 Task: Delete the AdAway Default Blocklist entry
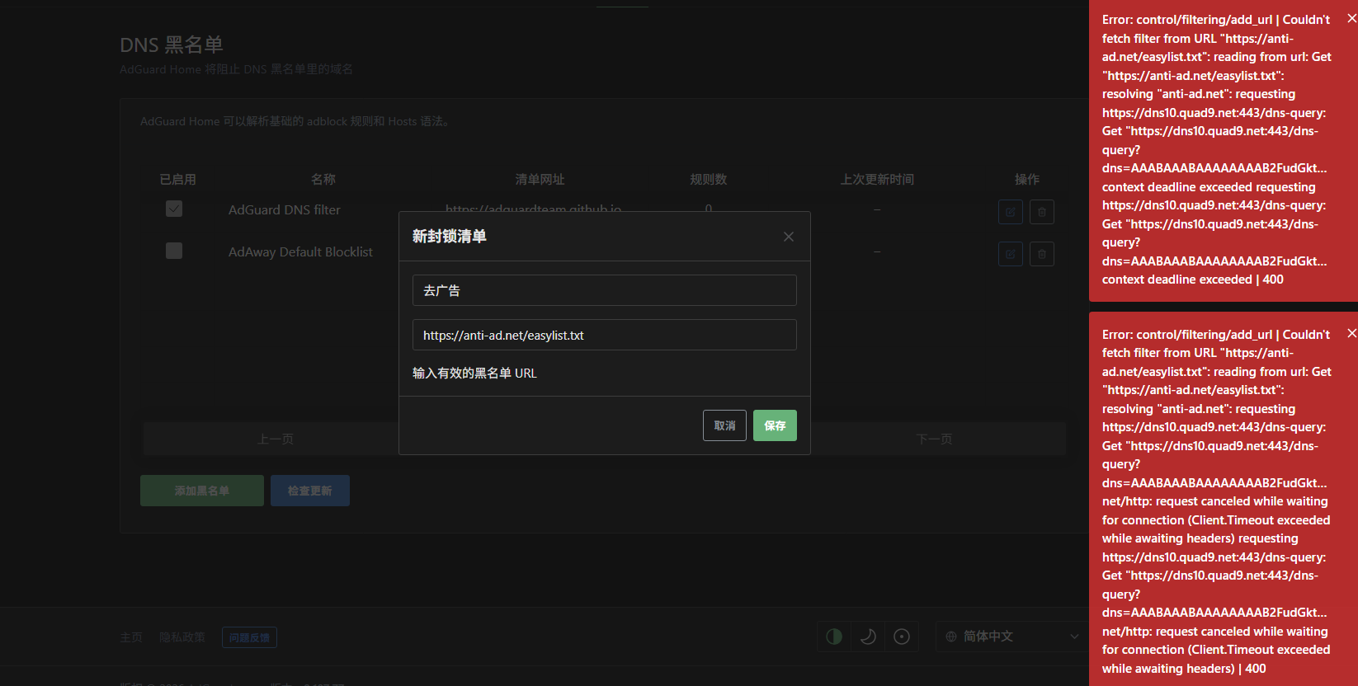1042,254
